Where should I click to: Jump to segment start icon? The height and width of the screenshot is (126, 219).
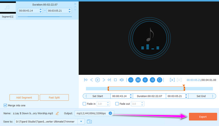86,80
